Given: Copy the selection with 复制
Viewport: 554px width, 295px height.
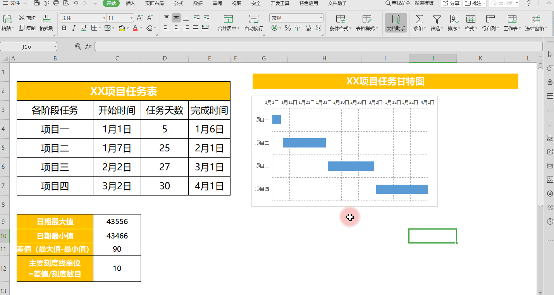Looking at the screenshot, I should pos(27,28).
